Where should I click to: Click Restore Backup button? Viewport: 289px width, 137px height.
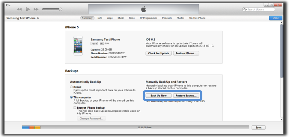(186, 96)
